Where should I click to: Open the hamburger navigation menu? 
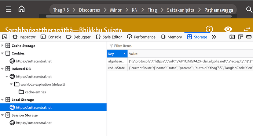click(x=8, y=9)
